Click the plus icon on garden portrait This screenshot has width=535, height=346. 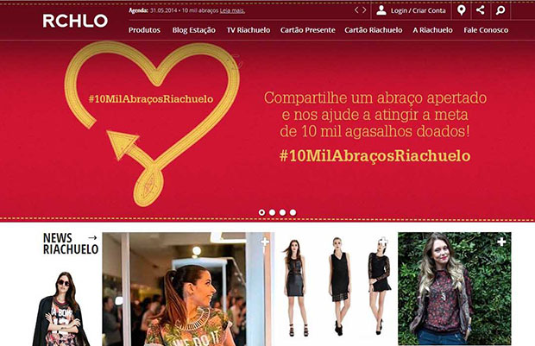pos(501,242)
